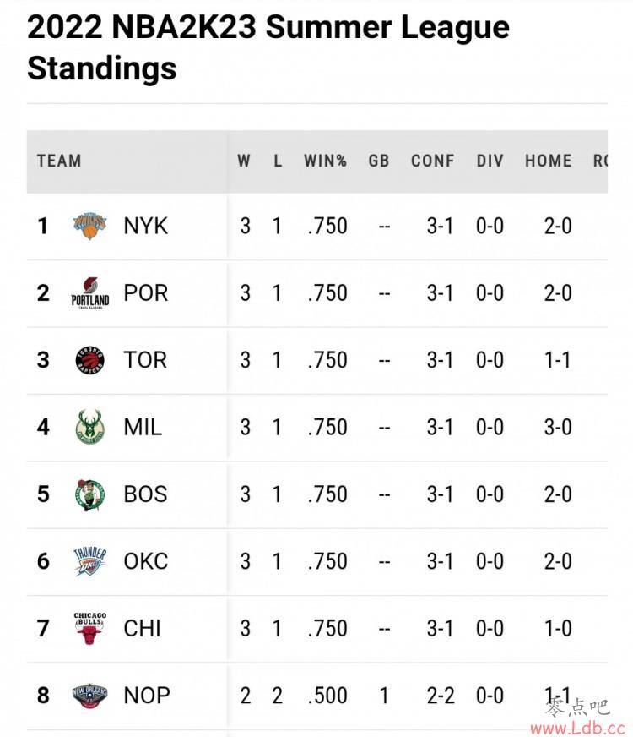
Task: Select the CONF column header
Action: pos(433,161)
